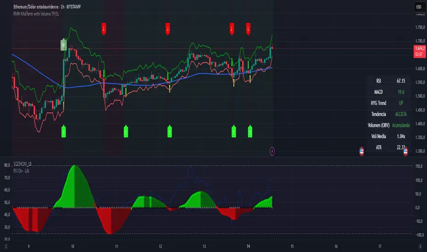Screen dimensions: 427x252
Task: Click the 1.400,0 price axis label
Action: (x=420, y=124)
